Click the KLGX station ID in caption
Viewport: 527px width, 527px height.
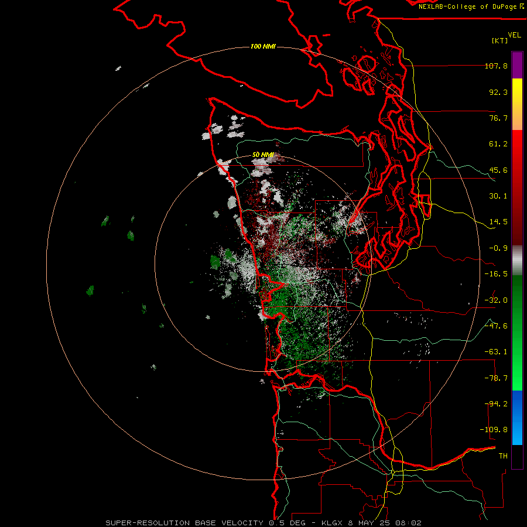pyautogui.click(x=332, y=523)
